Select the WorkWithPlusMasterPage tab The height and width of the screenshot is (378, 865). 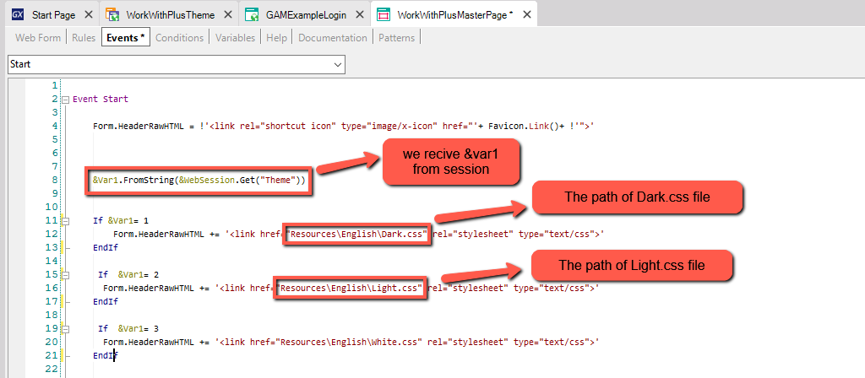tap(453, 15)
